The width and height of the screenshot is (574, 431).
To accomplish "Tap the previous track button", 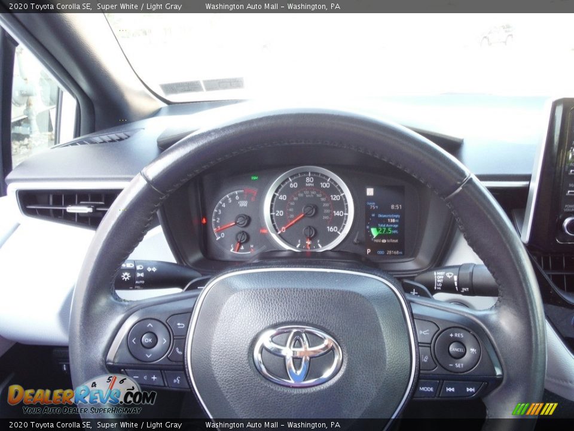I will (x=451, y=390).
